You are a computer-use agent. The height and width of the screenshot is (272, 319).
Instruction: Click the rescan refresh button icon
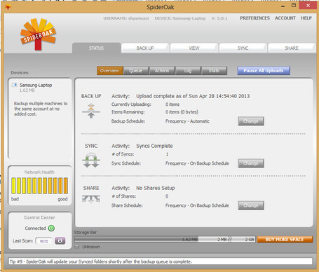(60, 240)
